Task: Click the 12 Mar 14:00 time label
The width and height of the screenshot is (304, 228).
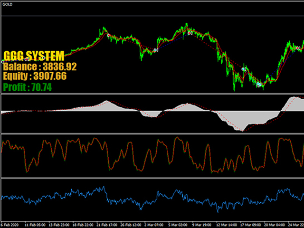Action: (x=227, y=225)
